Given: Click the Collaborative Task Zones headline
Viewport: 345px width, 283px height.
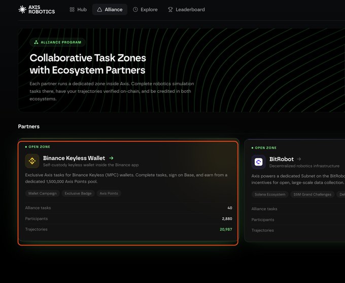Looking at the screenshot, I should (x=88, y=64).
